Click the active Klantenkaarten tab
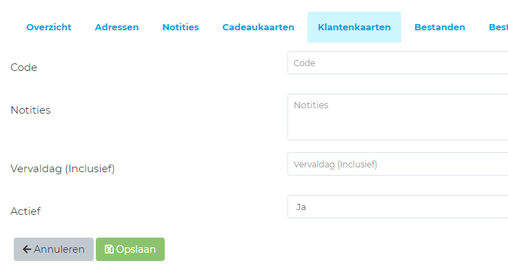508x270 pixels. click(354, 27)
